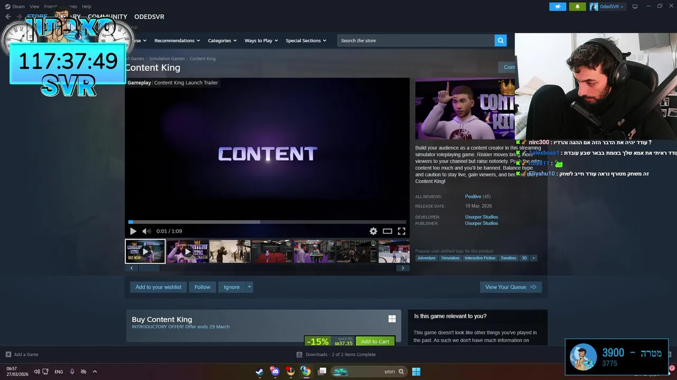Open the View menu
677x380 pixels.
click(x=34, y=6)
